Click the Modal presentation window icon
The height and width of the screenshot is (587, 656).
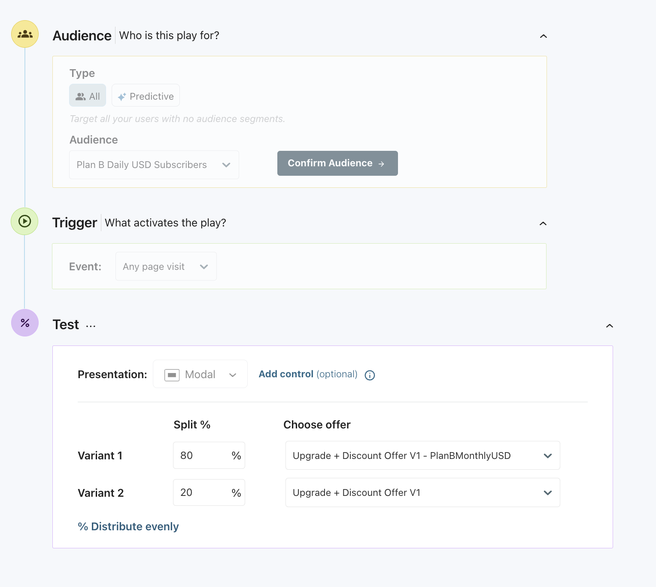pos(172,375)
